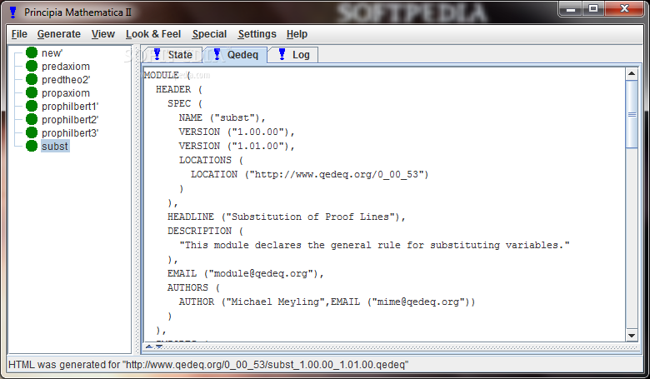Click the vertical scrollbar thumb
This screenshot has height=379, width=650.
(x=632, y=114)
